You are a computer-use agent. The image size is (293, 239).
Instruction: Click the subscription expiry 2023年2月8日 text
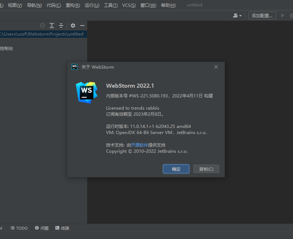(x=147, y=114)
